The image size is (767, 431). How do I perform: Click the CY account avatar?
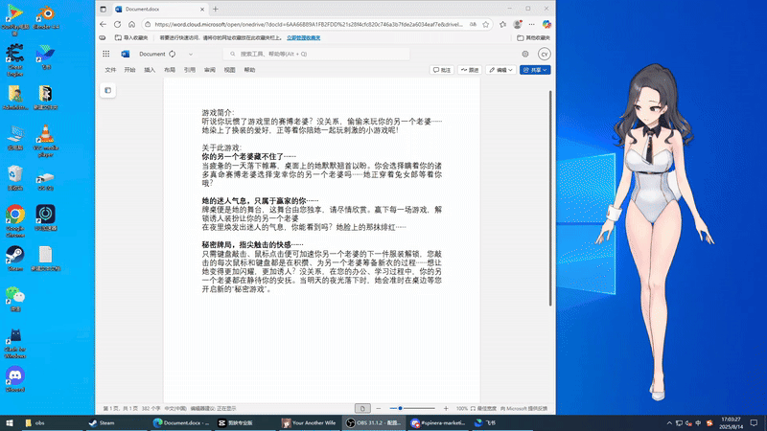[x=544, y=55]
